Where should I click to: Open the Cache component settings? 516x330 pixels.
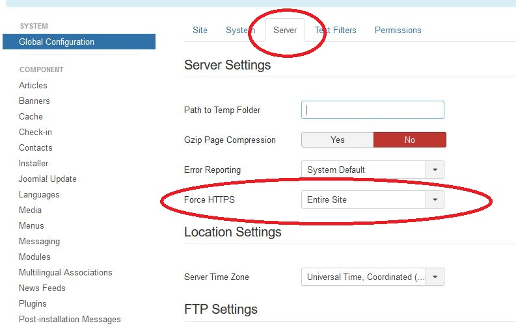(x=31, y=116)
